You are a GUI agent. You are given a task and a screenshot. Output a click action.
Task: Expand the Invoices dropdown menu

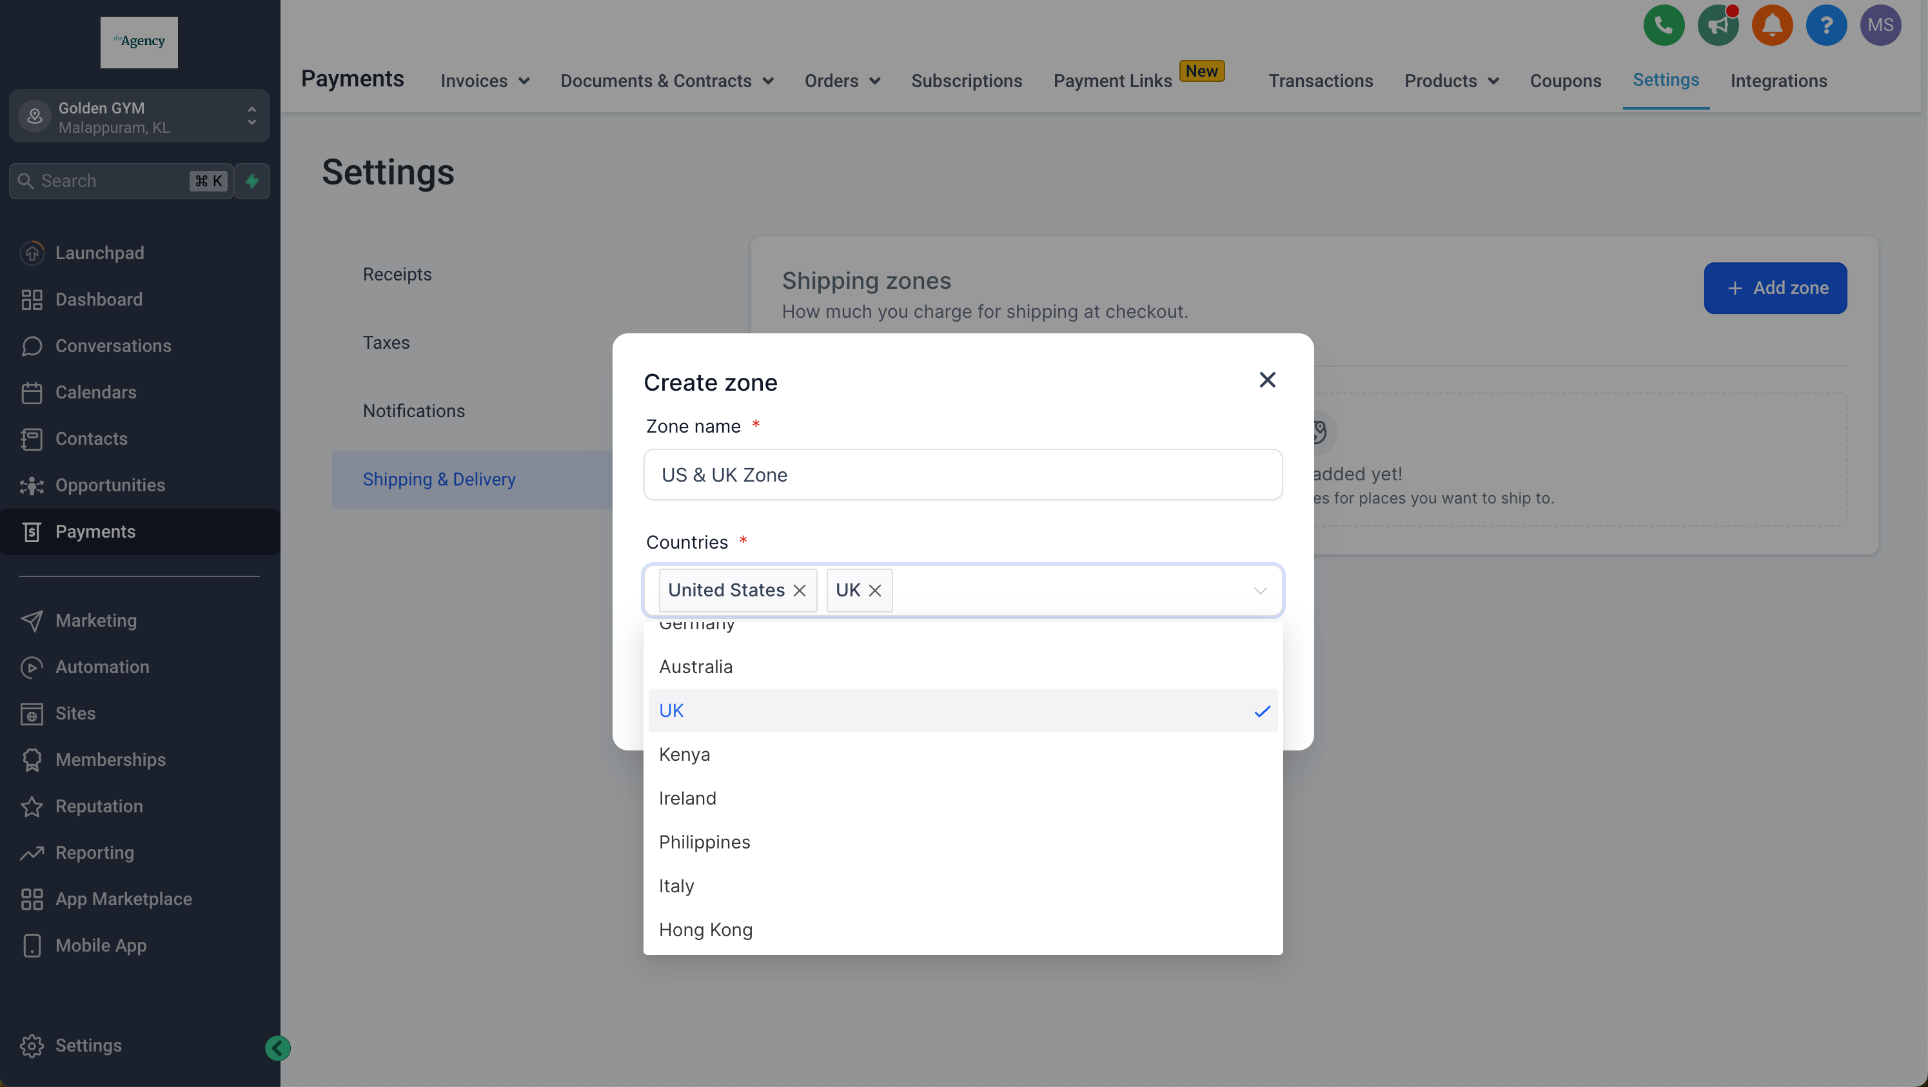[x=484, y=81]
